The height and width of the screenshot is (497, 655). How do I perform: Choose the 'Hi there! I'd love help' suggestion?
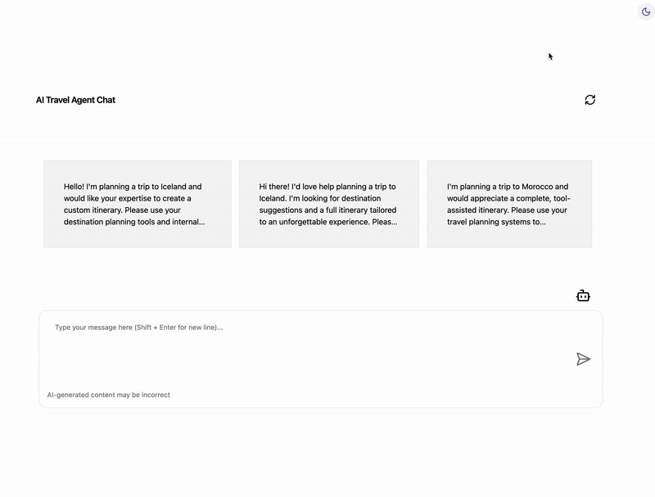coord(329,204)
